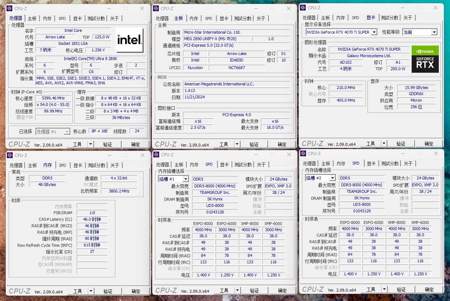Viewport: 450px width, 301px height.
Task: Click the CPU-Z title icon in the 插槽 #1 SPD window
Action: [156, 154]
